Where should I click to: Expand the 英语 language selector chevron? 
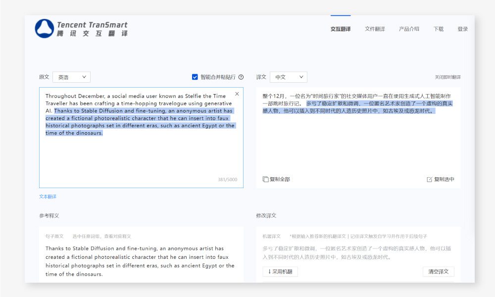(x=84, y=77)
